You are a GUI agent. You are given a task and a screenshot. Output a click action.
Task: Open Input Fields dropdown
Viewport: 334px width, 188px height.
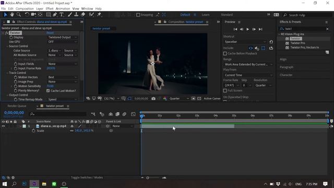pos(62,64)
